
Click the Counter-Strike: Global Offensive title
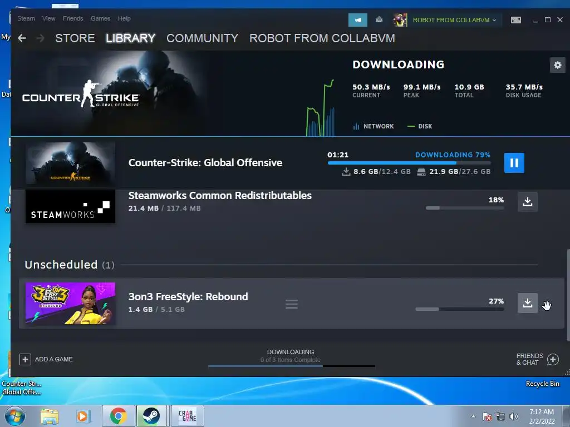click(205, 163)
